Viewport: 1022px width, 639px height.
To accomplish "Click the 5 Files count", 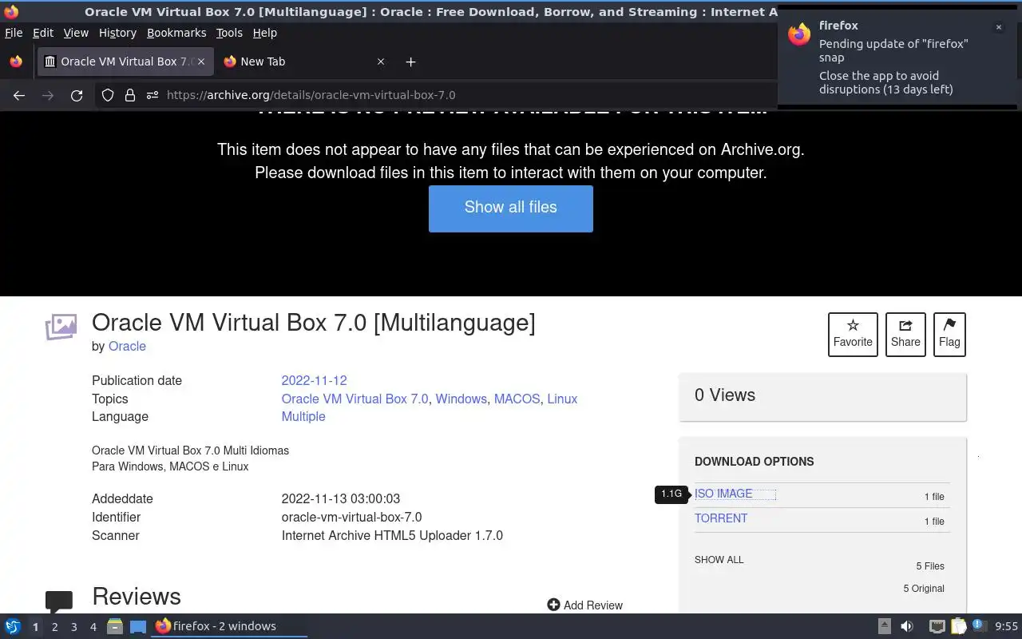I will click(930, 566).
